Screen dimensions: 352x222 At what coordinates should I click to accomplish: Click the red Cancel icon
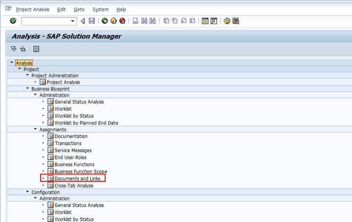point(122,21)
